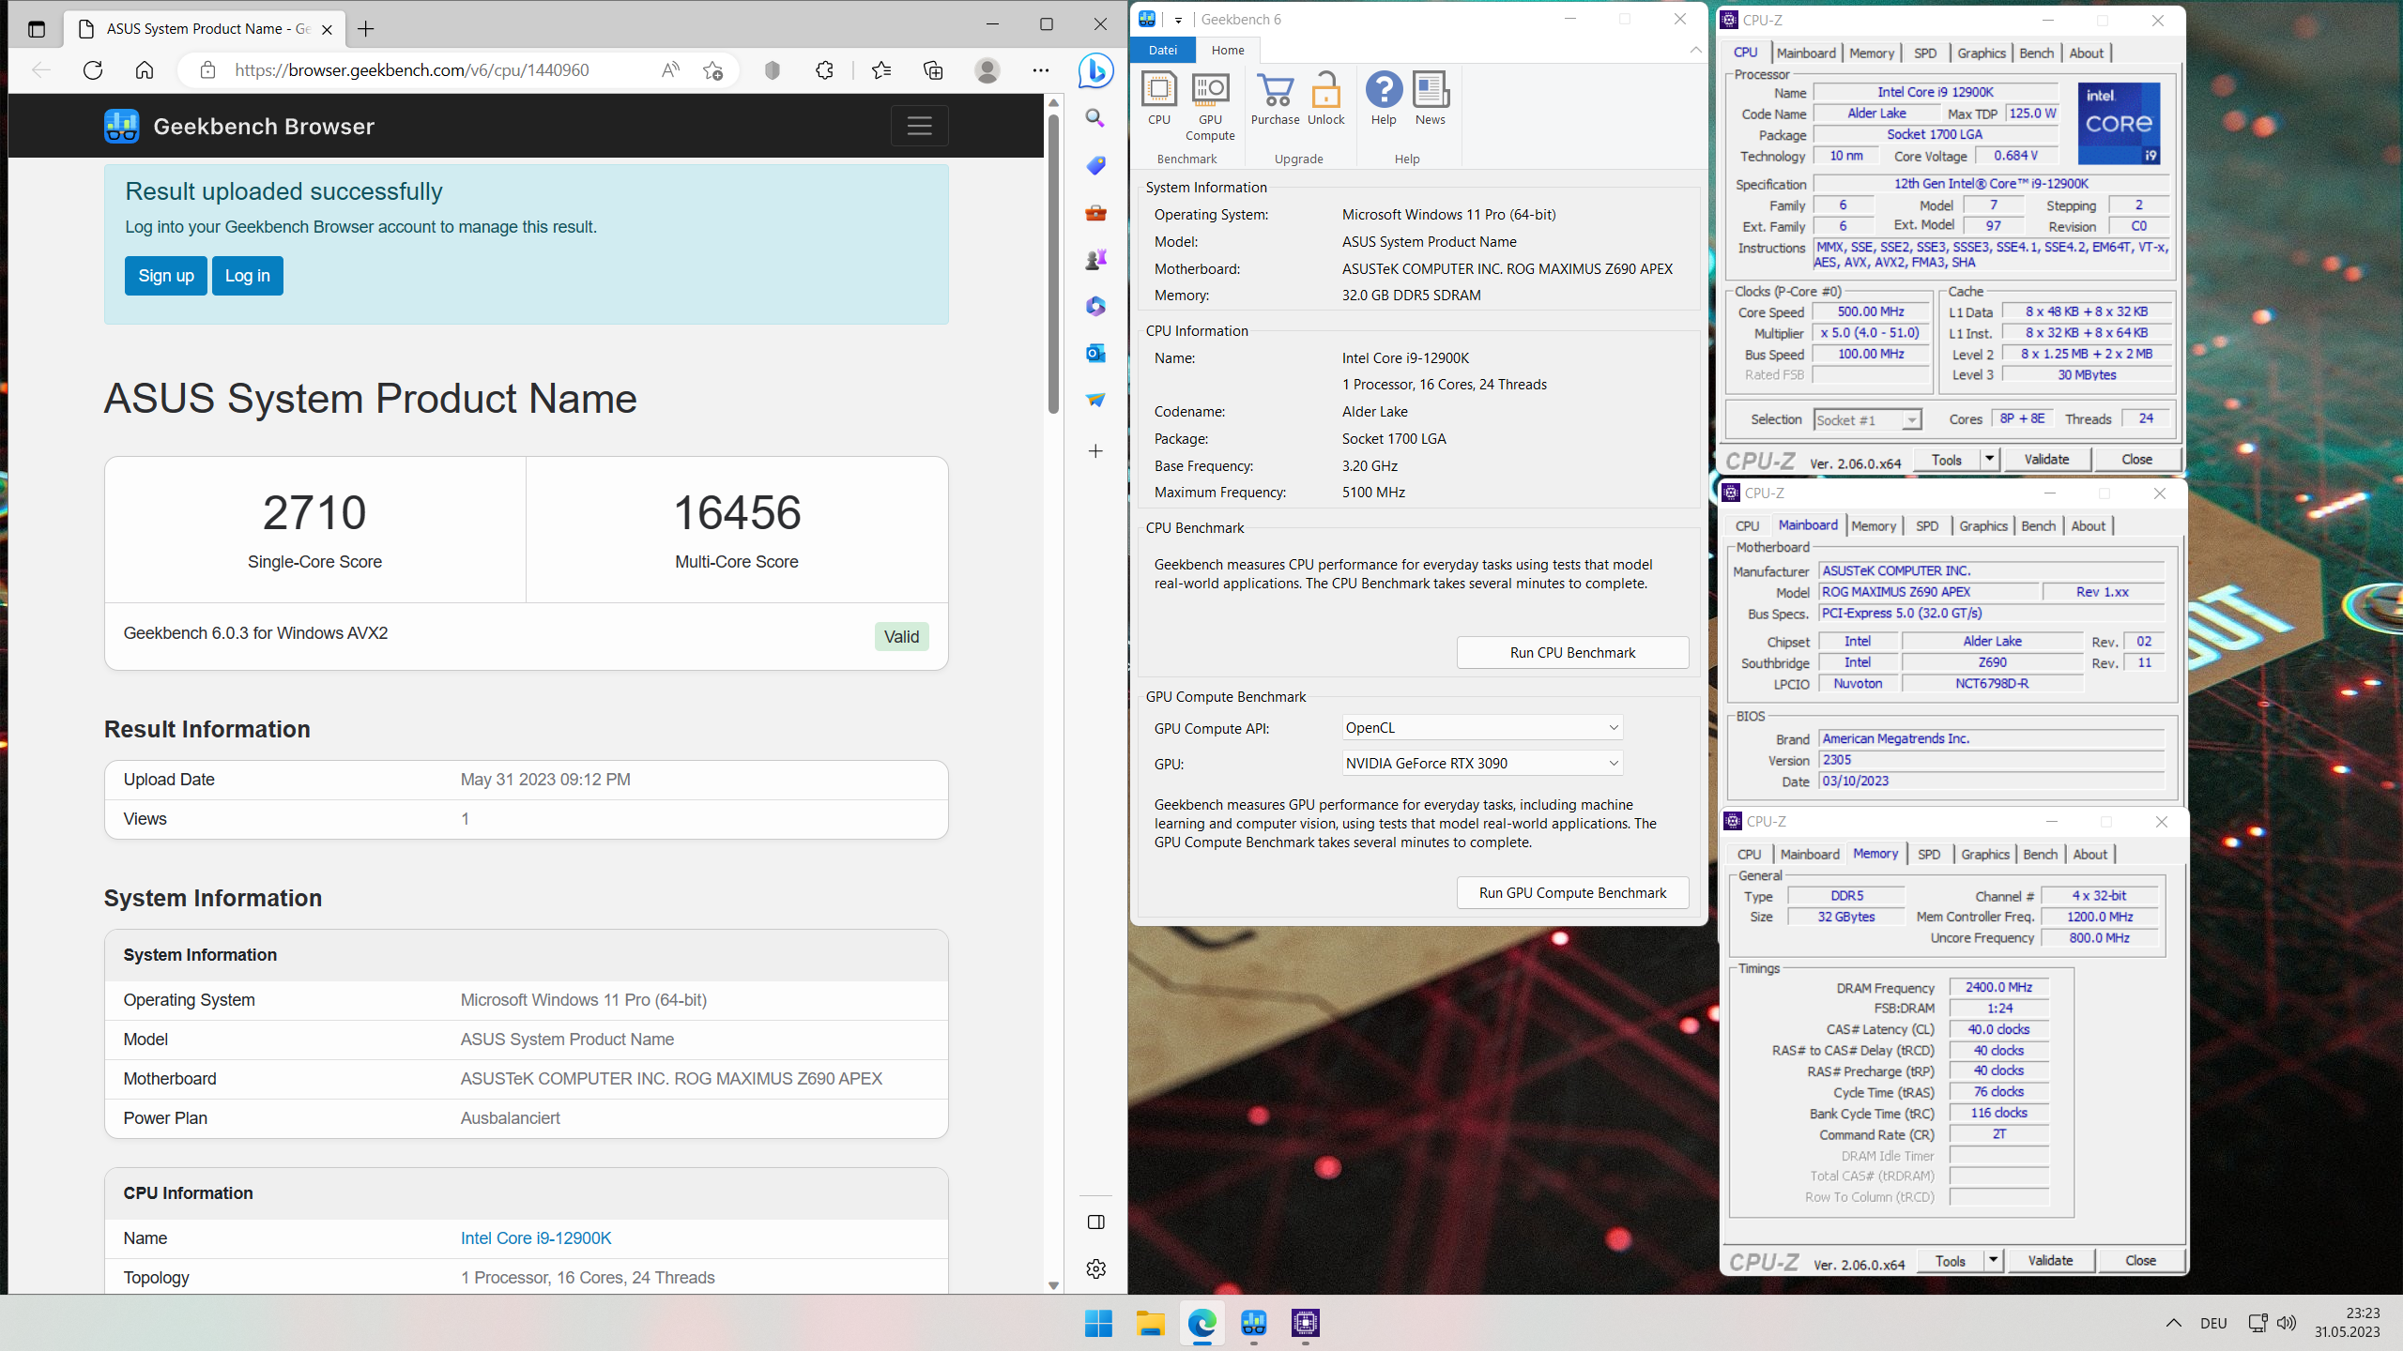Open the GPU Compute API dropdown
This screenshot has width=2403, height=1351.
click(1482, 728)
